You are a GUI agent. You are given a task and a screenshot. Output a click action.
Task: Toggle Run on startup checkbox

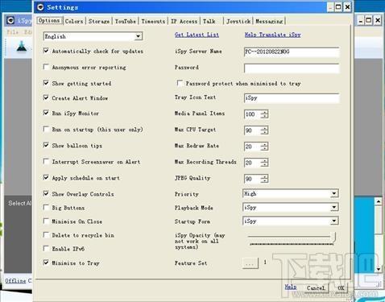pyautogui.click(x=46, y=129)
